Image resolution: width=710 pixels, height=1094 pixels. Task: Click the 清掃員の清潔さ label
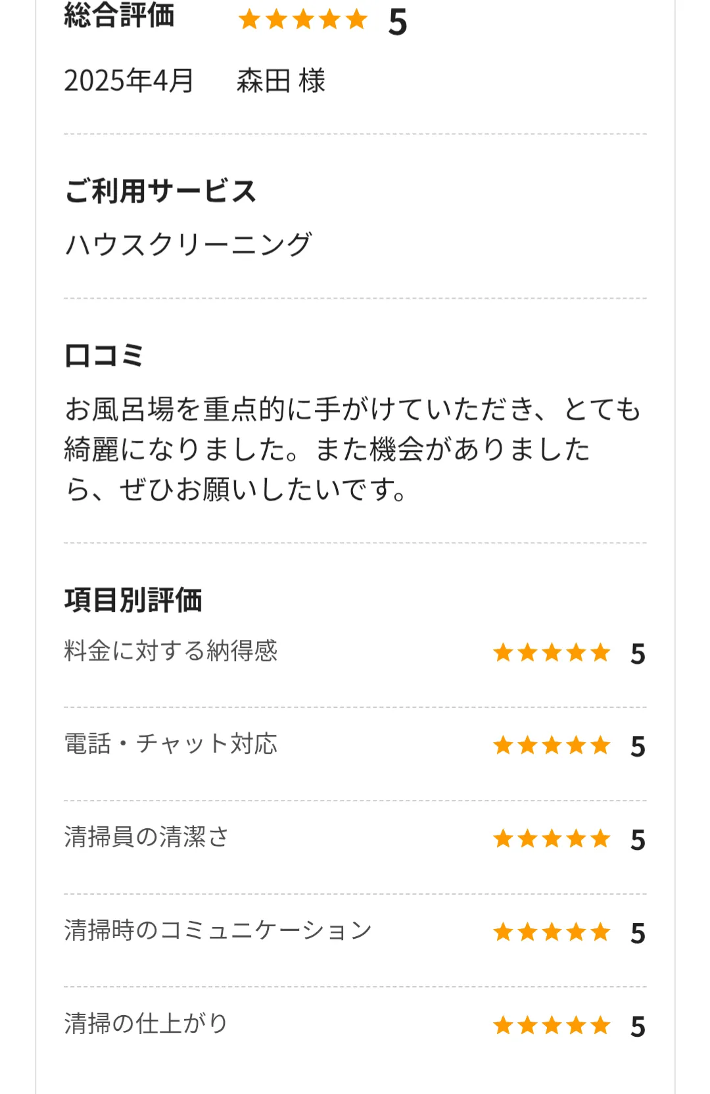point(147,837)
